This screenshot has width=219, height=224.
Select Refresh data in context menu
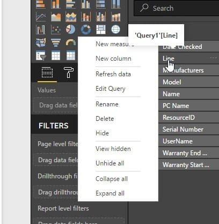(x=113, y=74)
